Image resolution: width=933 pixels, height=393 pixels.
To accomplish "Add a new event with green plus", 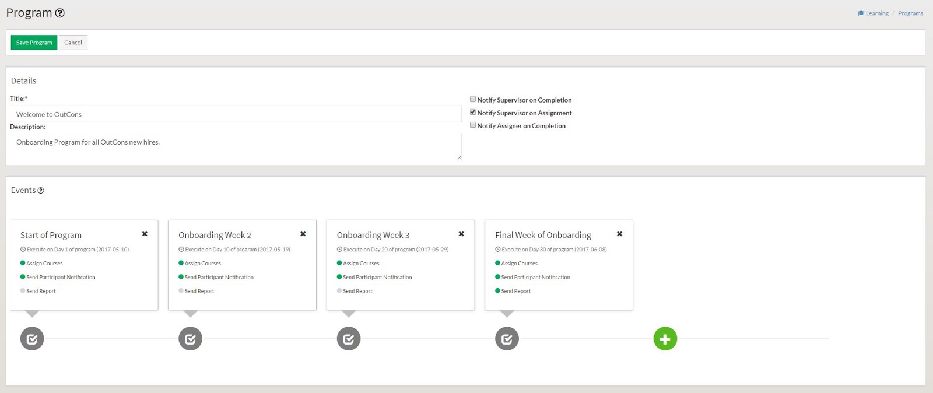I will 665,339.
